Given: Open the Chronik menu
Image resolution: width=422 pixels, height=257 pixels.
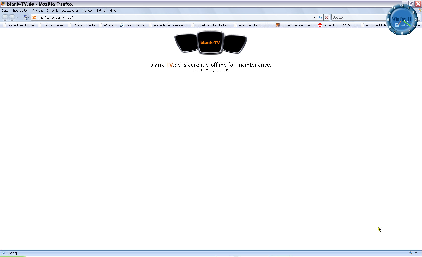Looking at the screenshot, I should pyautogui.click(x=52, y=10).
